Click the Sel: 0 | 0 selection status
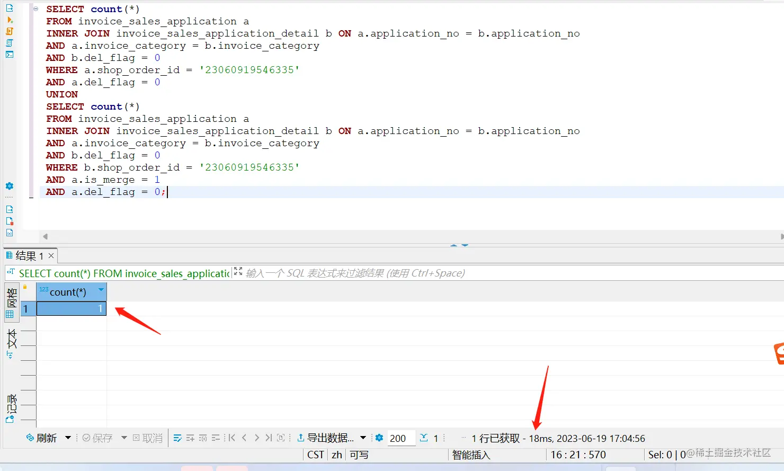The image size is (784, 471). click(x=666, y=455)
